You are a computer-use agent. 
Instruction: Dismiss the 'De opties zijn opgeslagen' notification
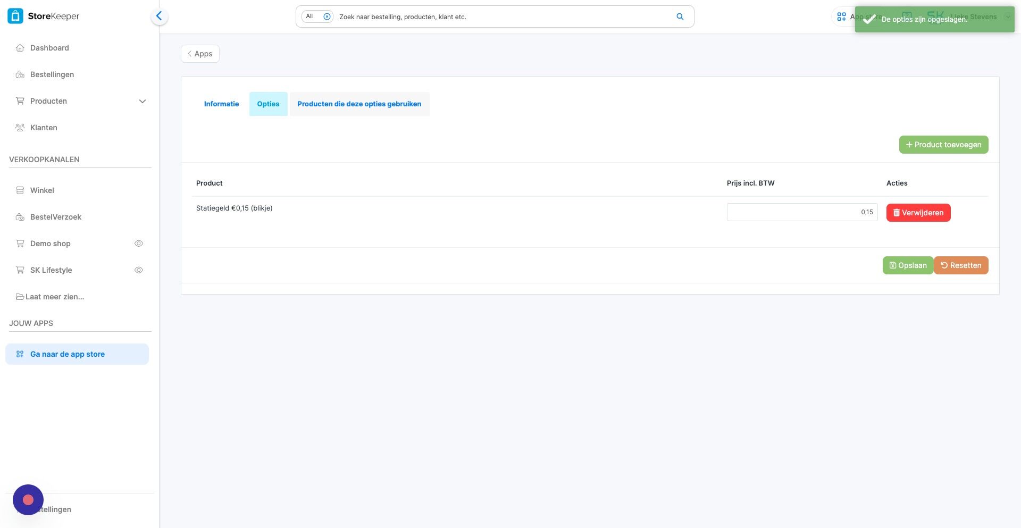935,19
